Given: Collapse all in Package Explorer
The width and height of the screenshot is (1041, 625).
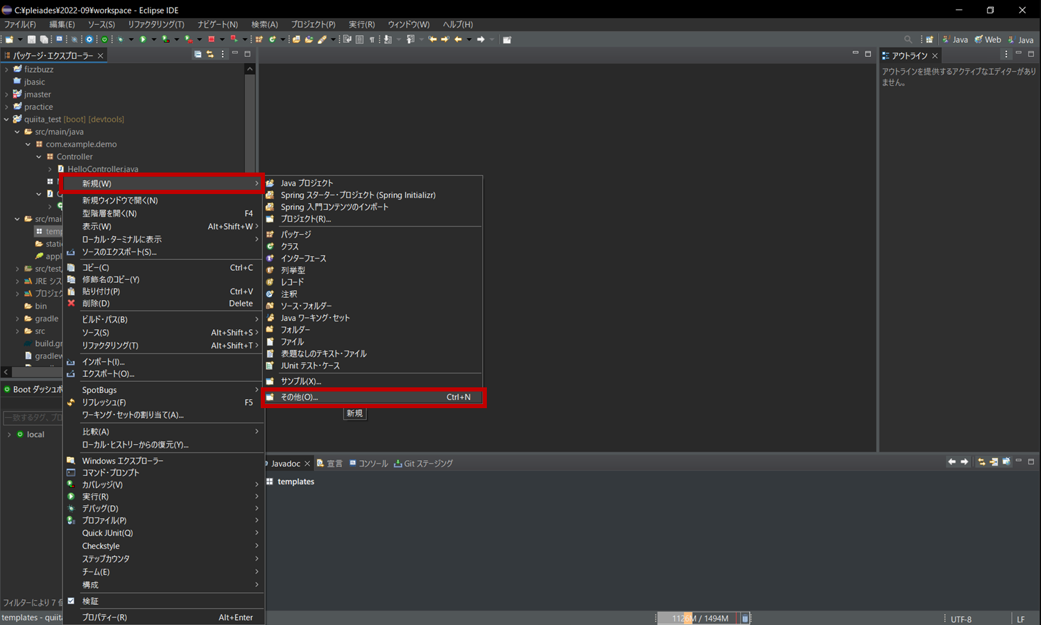Looking at the screenshot, I should (198, 54).
